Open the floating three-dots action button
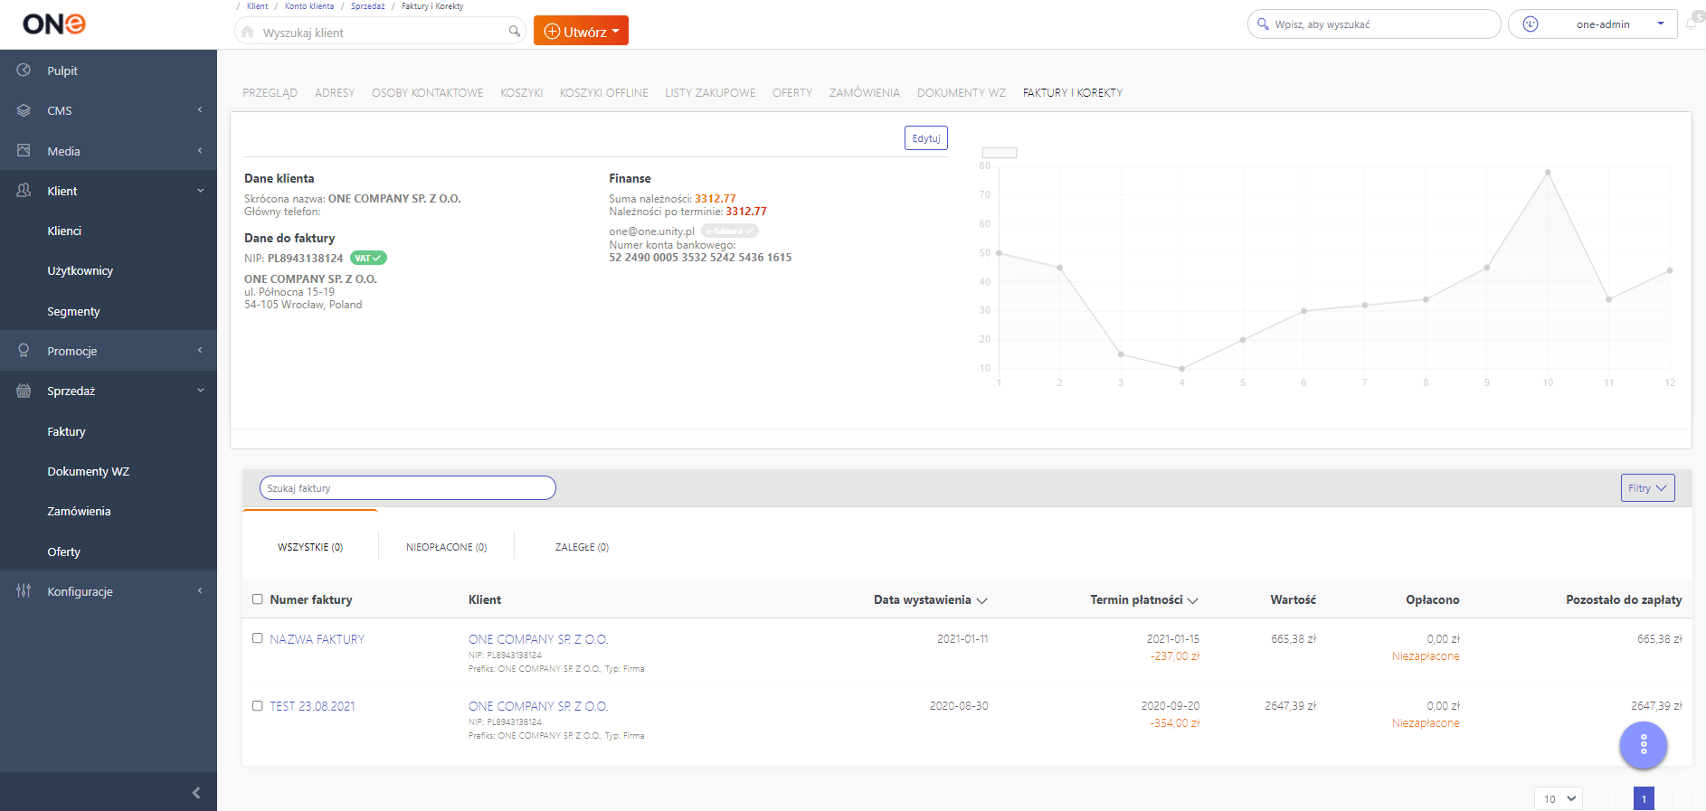This screenshot has width=1706, height=811. (1644, 745)
